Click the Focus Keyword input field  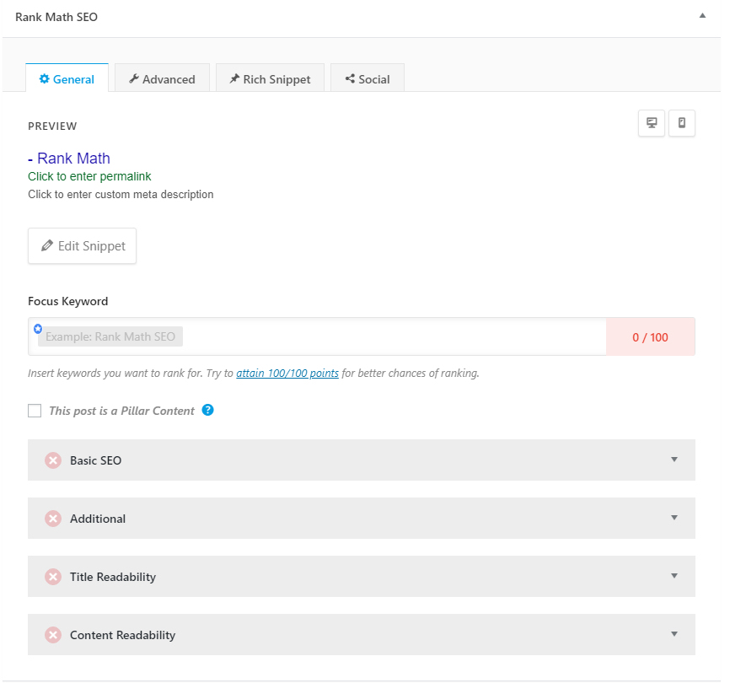[x=317, y=336]
